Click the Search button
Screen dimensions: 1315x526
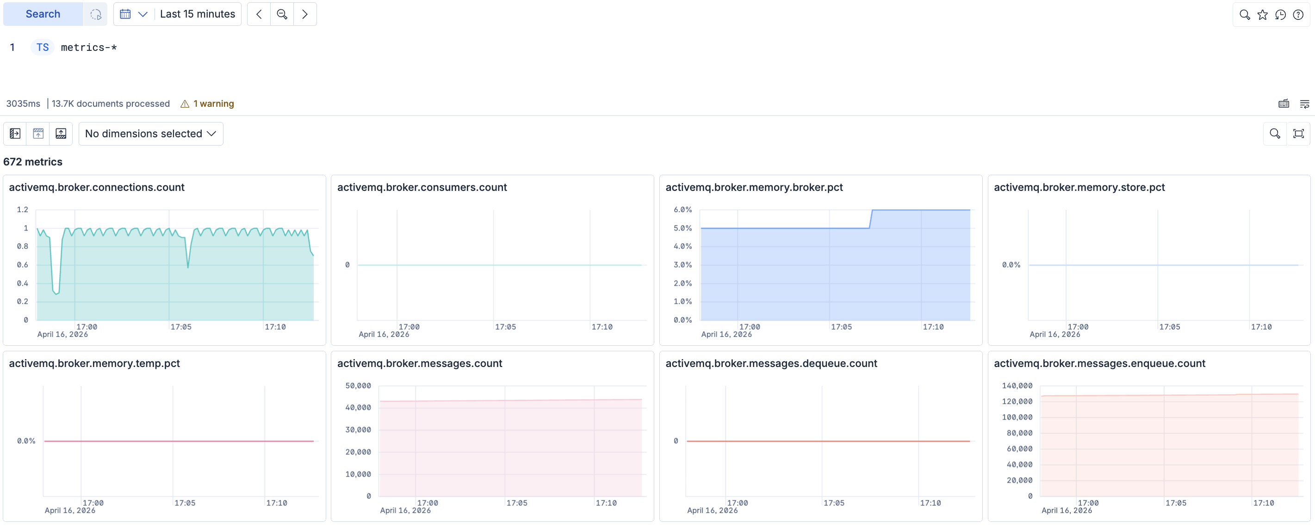43,14
